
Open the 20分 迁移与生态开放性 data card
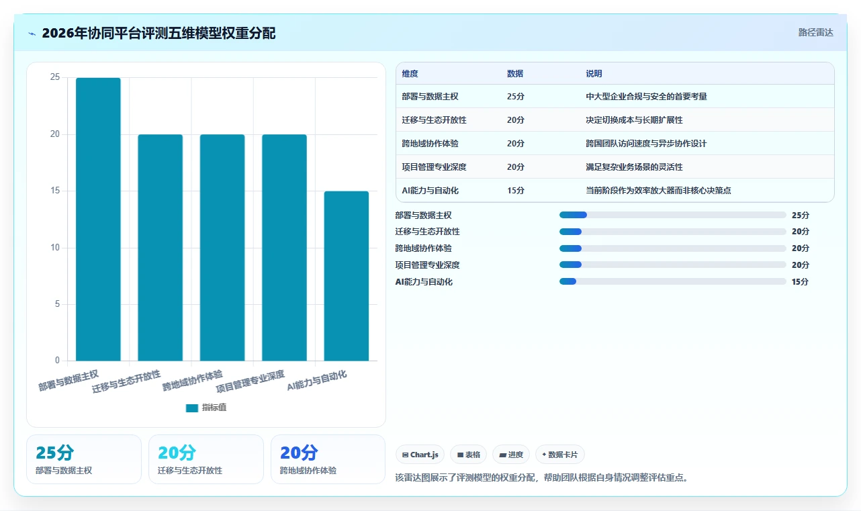pyautogui.click(x=206, y=459)
